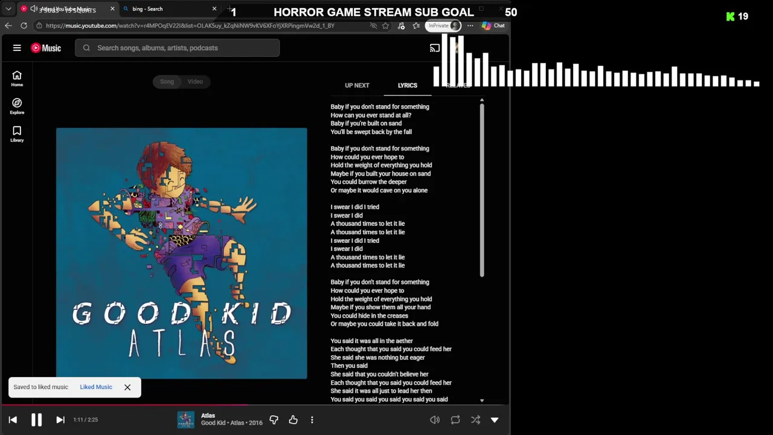This screenshot has height=435, width=773.
Task: Open the Library section
Action: [x=17, y=134]
